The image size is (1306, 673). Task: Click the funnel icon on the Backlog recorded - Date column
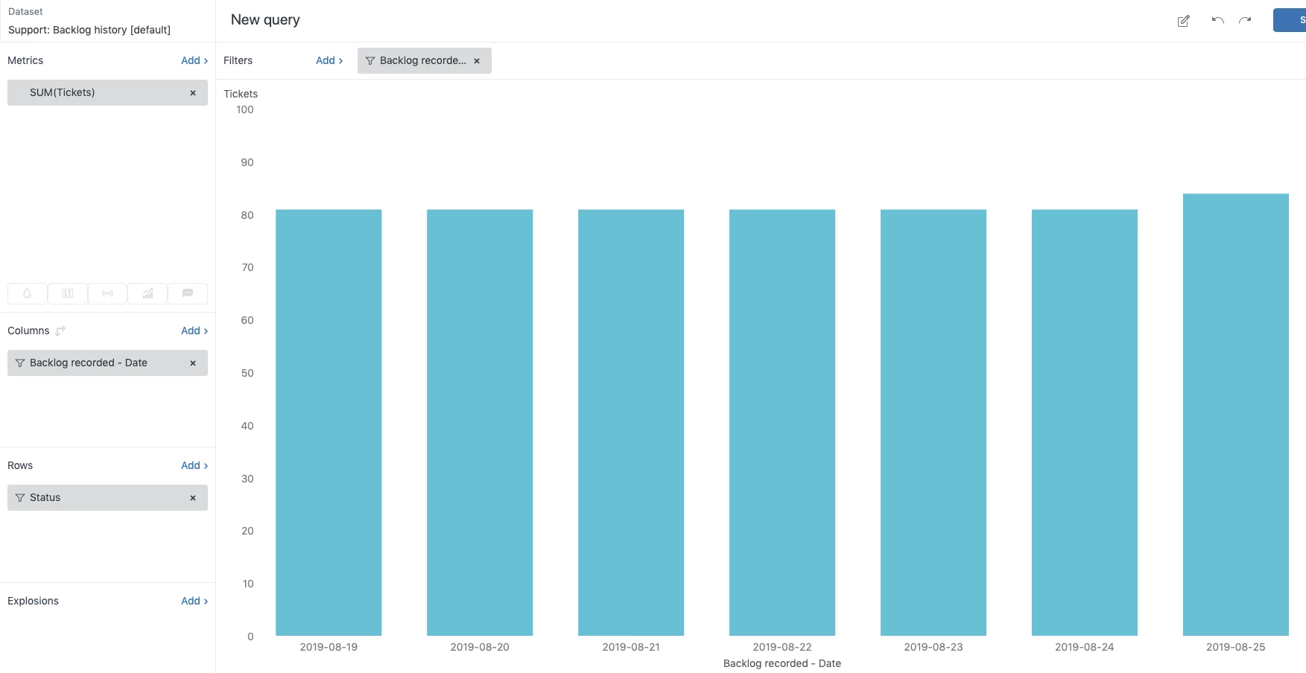point(20,363)
